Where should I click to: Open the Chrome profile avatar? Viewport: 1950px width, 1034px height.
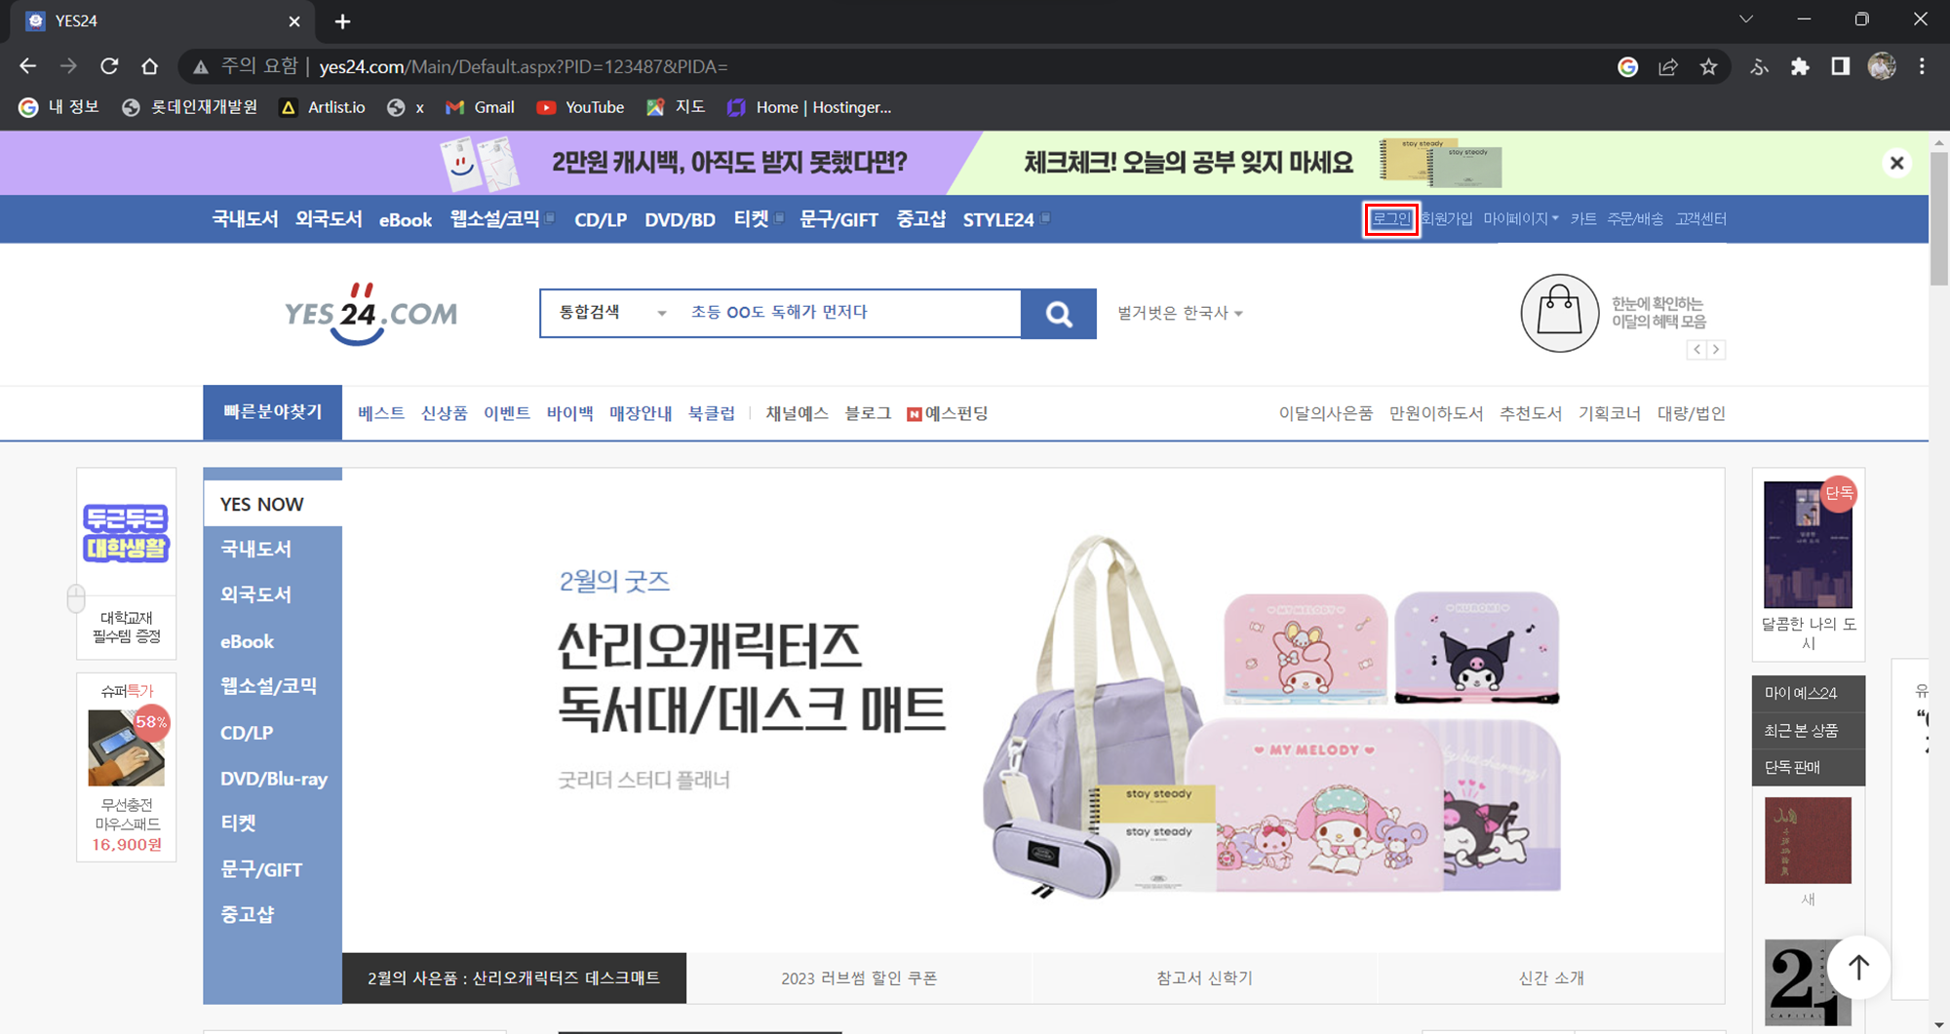point(1882,66)
